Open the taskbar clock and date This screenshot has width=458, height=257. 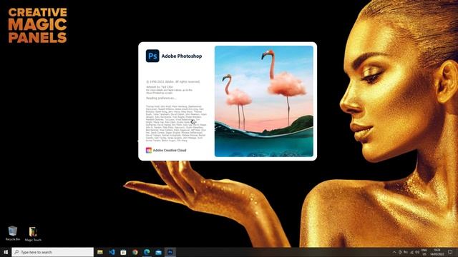click(437, 252)
